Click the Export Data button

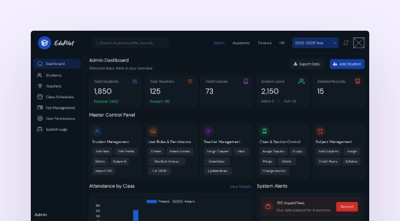tap(306, 64)
